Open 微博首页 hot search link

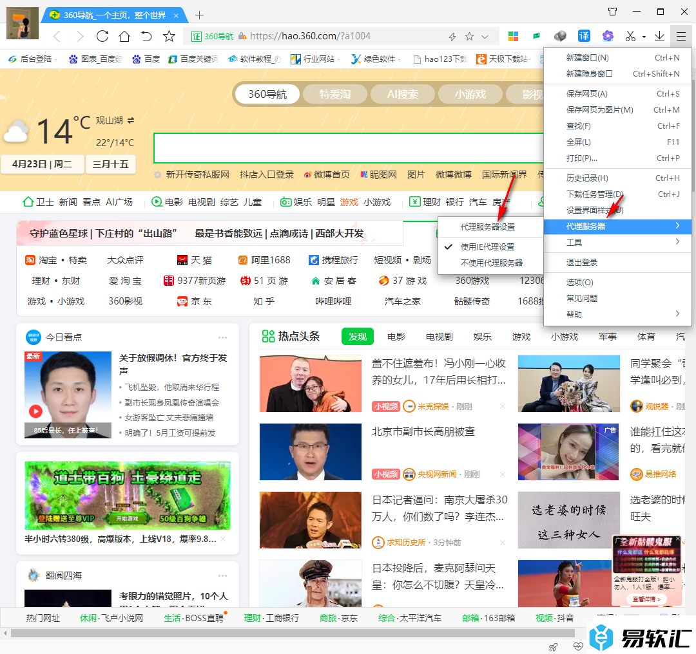click(x=327, y=174)
